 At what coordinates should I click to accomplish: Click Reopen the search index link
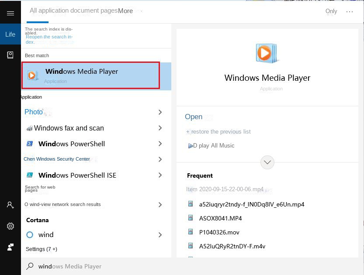click(49, 39)
